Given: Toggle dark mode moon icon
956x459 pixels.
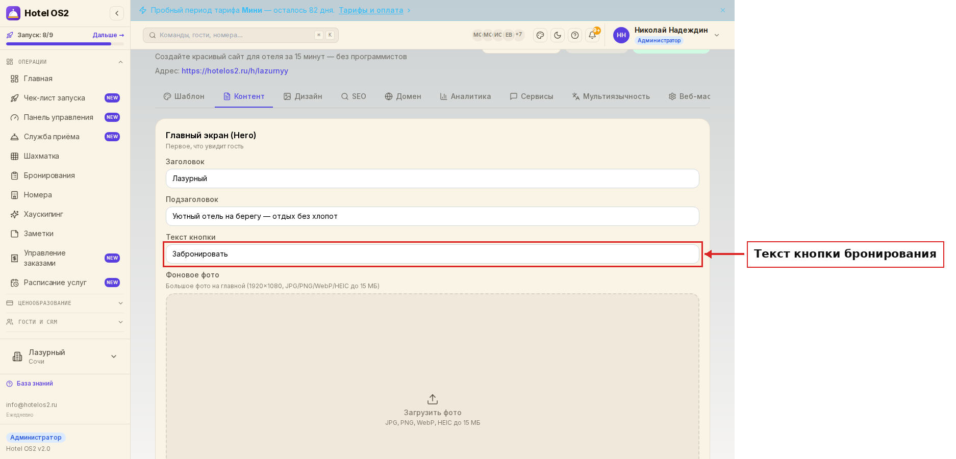Looking at the screenshot, I should point(558,35).
